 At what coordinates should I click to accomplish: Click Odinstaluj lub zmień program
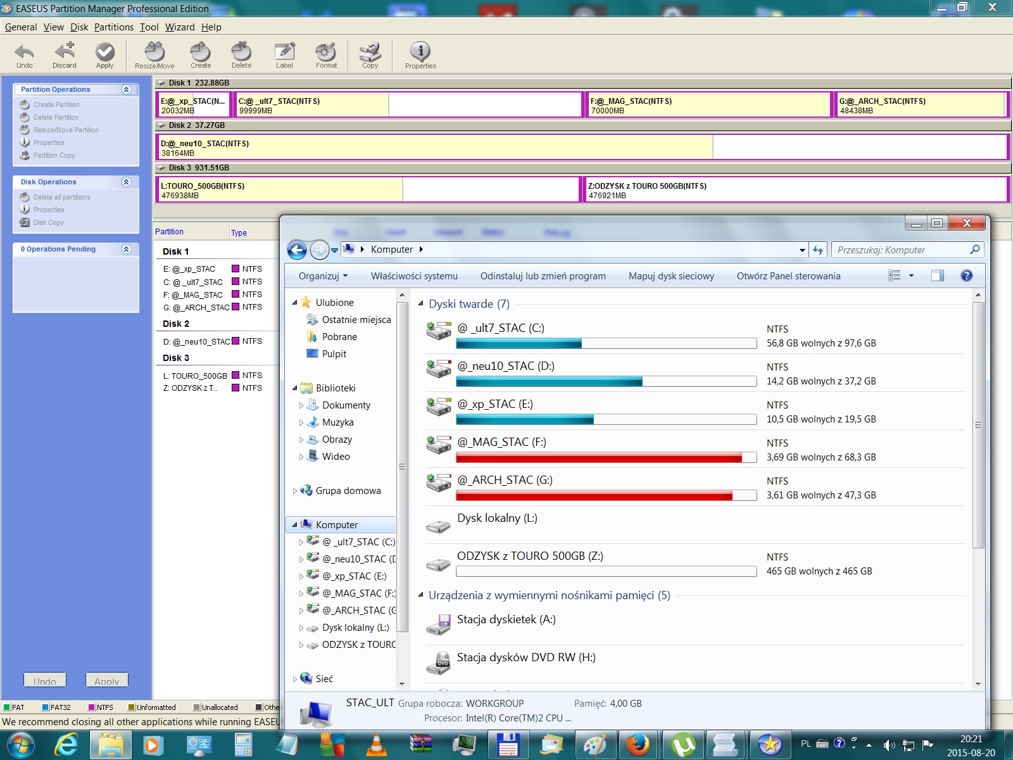543,276
